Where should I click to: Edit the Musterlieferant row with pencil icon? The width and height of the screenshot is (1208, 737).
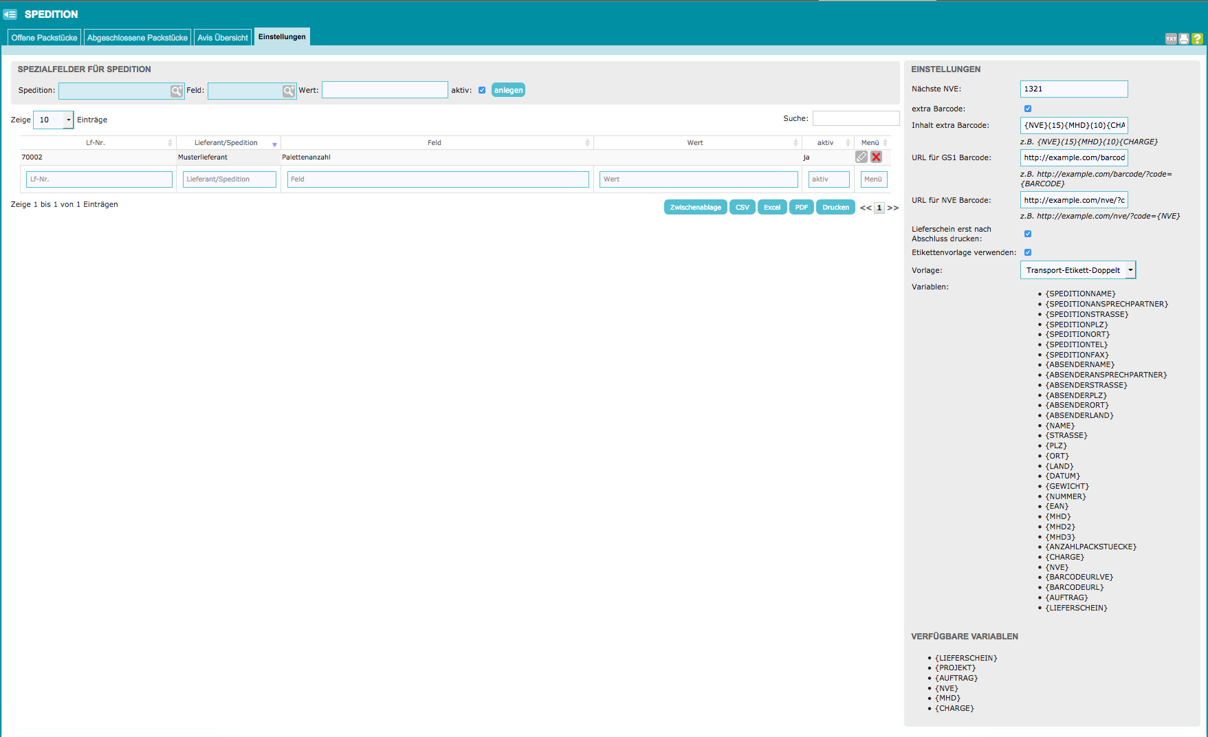coord(861,157)
